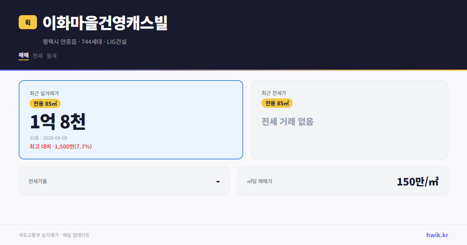Select the 전용 85㎡ badge on sale card
This screenshot has width=467, height=245.
point(44,103)
